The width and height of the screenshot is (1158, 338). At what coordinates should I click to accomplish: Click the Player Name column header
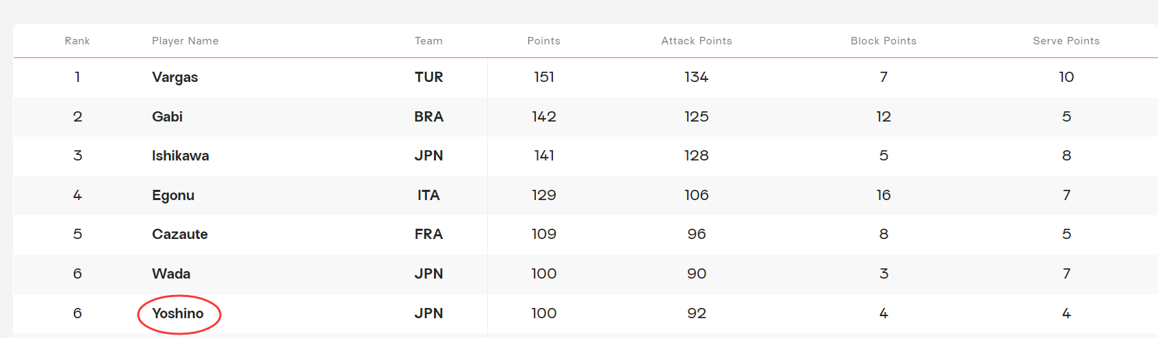[185, 41]
